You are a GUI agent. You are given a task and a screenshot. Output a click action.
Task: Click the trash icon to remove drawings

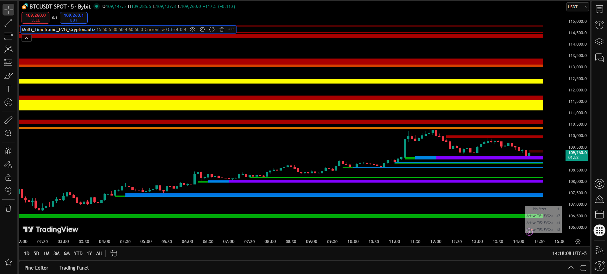pos(8,208)
